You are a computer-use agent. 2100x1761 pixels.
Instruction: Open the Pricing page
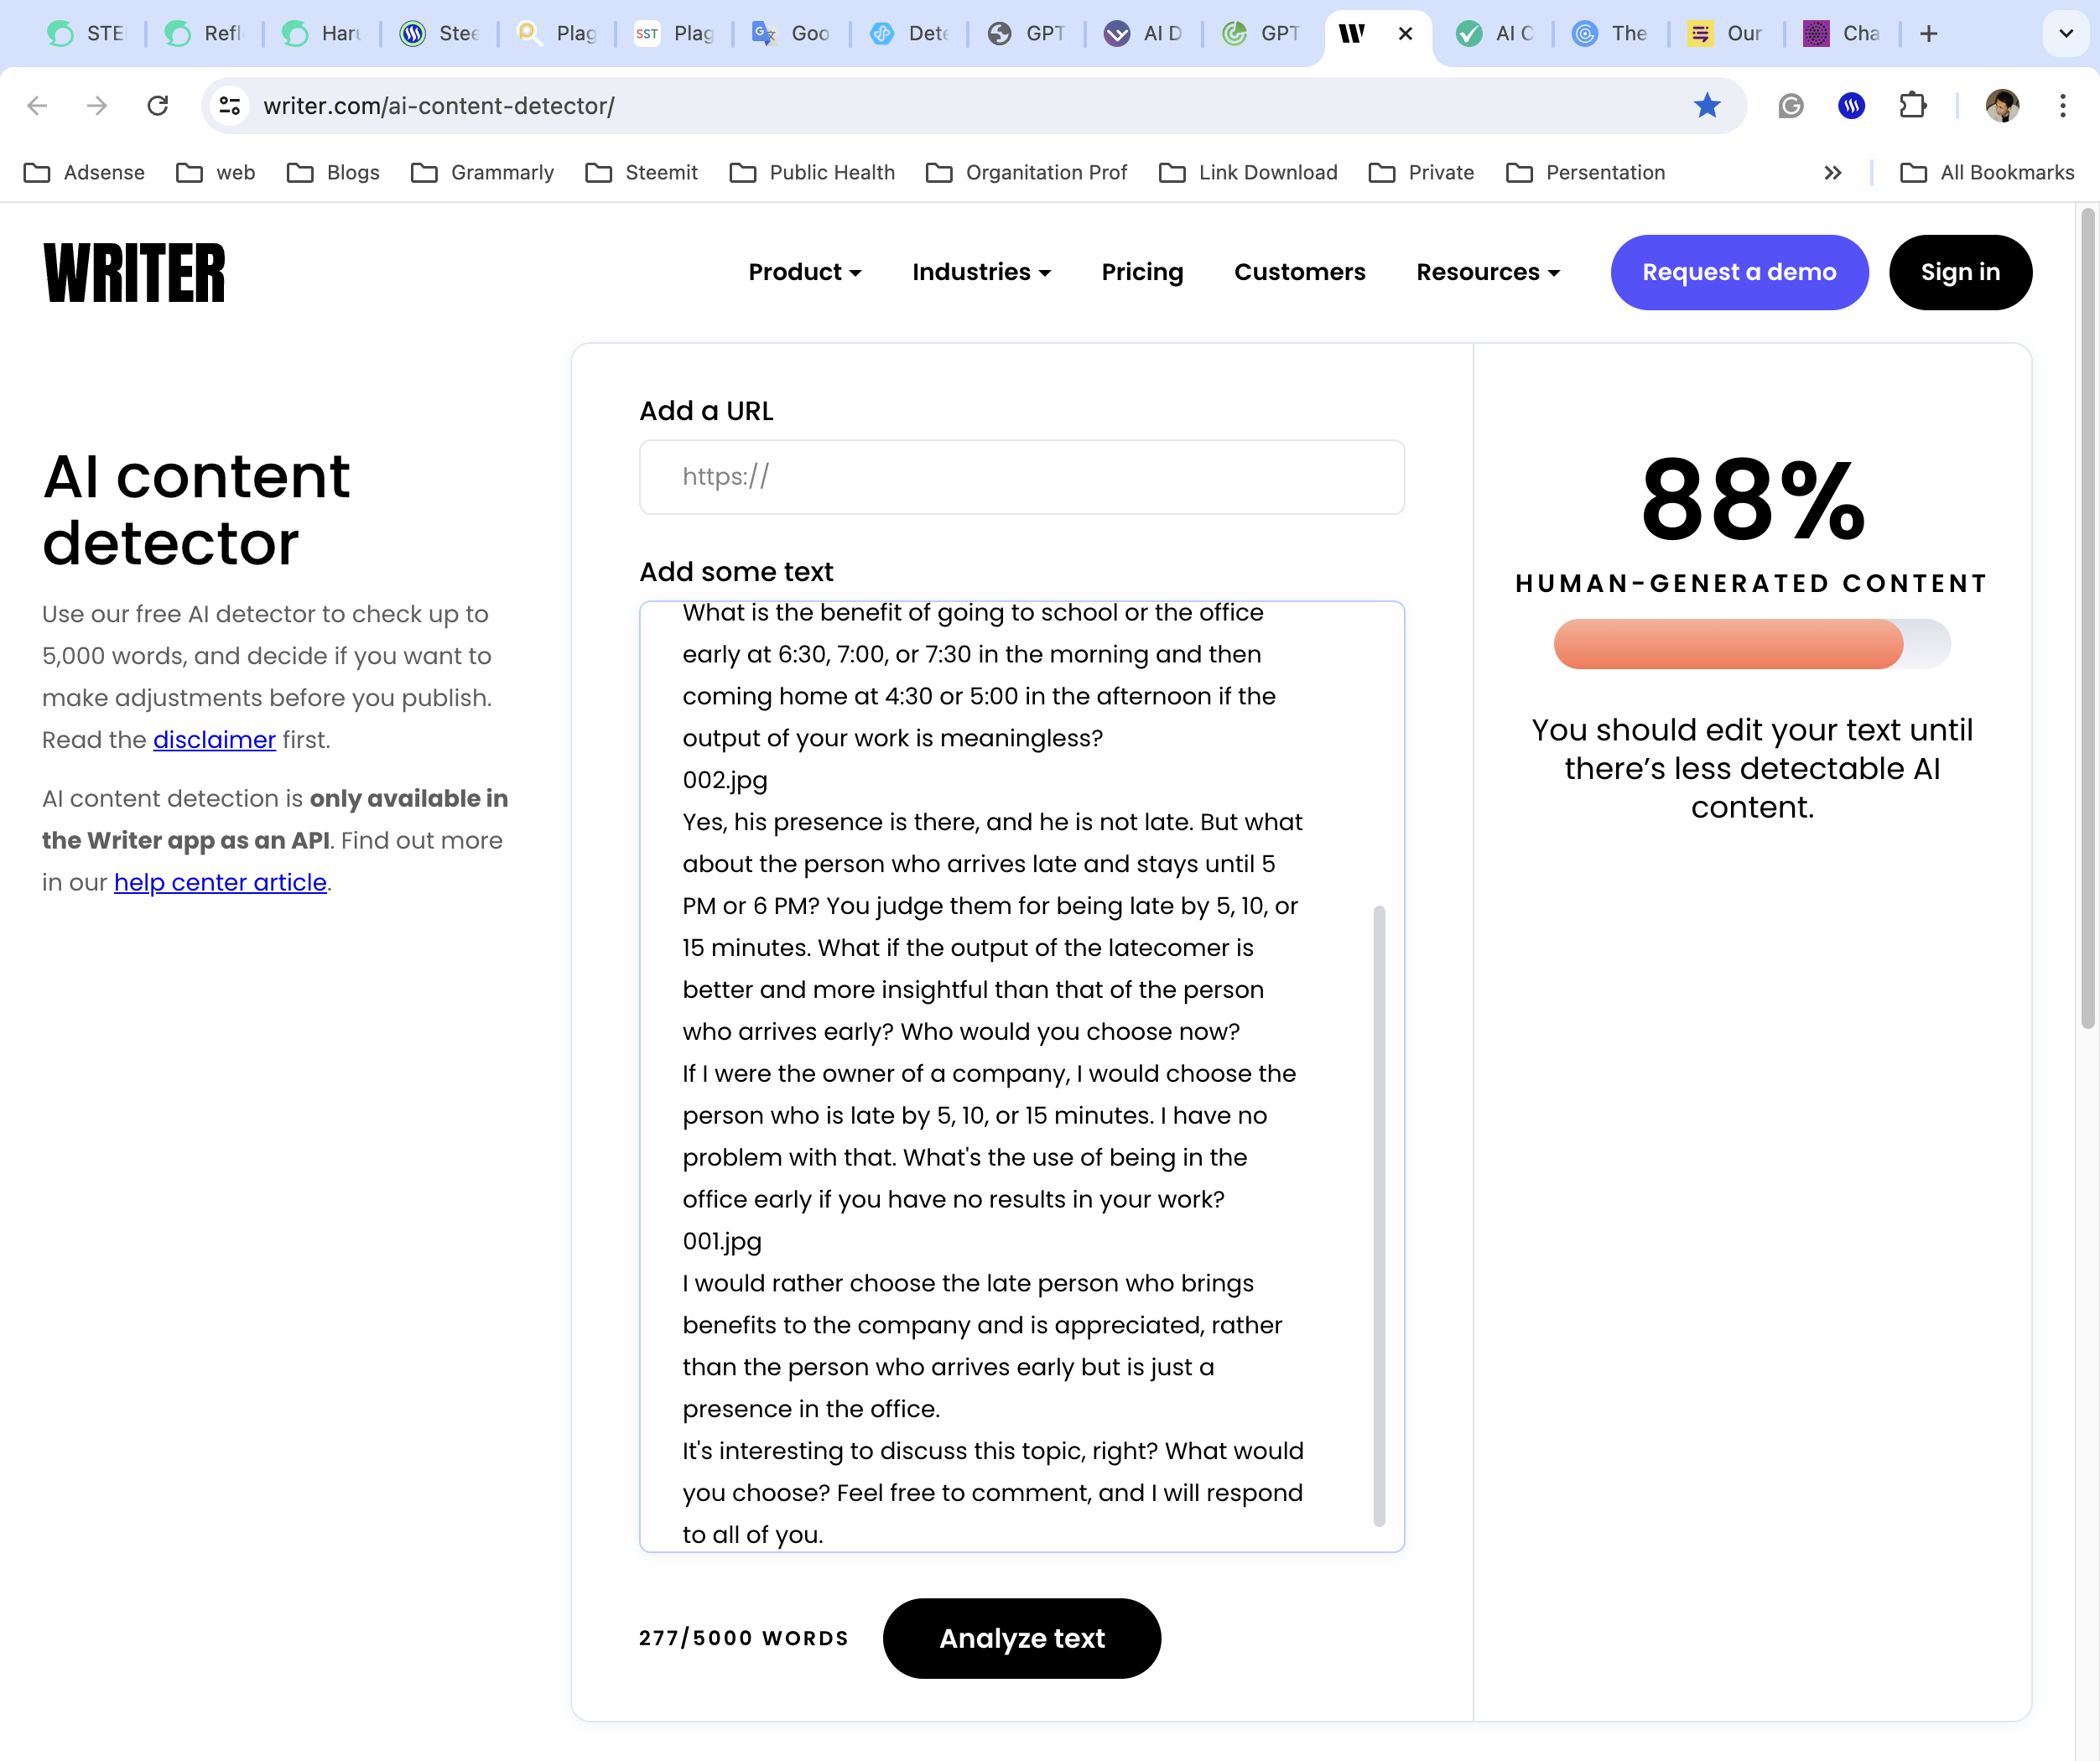(x=1142, y=272)
